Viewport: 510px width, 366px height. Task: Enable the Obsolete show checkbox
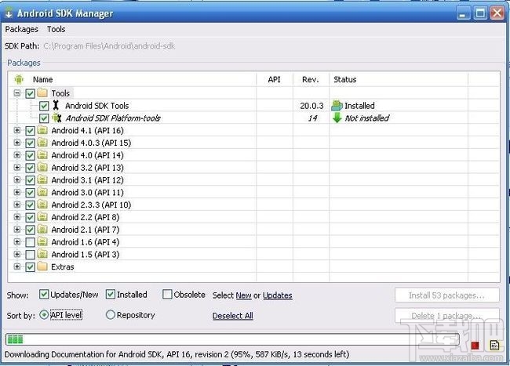167,294
